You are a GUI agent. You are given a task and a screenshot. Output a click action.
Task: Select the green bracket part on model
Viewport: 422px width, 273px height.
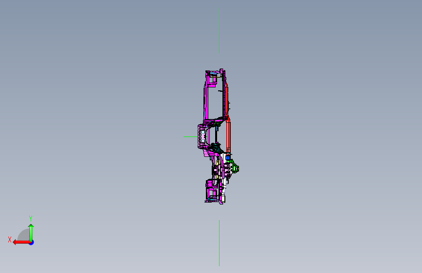point(235,167)
